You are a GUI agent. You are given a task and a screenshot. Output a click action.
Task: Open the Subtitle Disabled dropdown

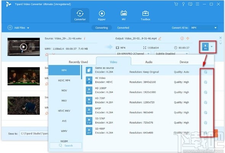(172, 54)
